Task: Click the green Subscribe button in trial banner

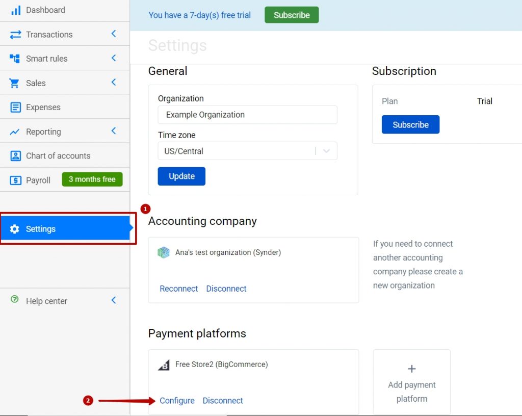Action: 292,15
